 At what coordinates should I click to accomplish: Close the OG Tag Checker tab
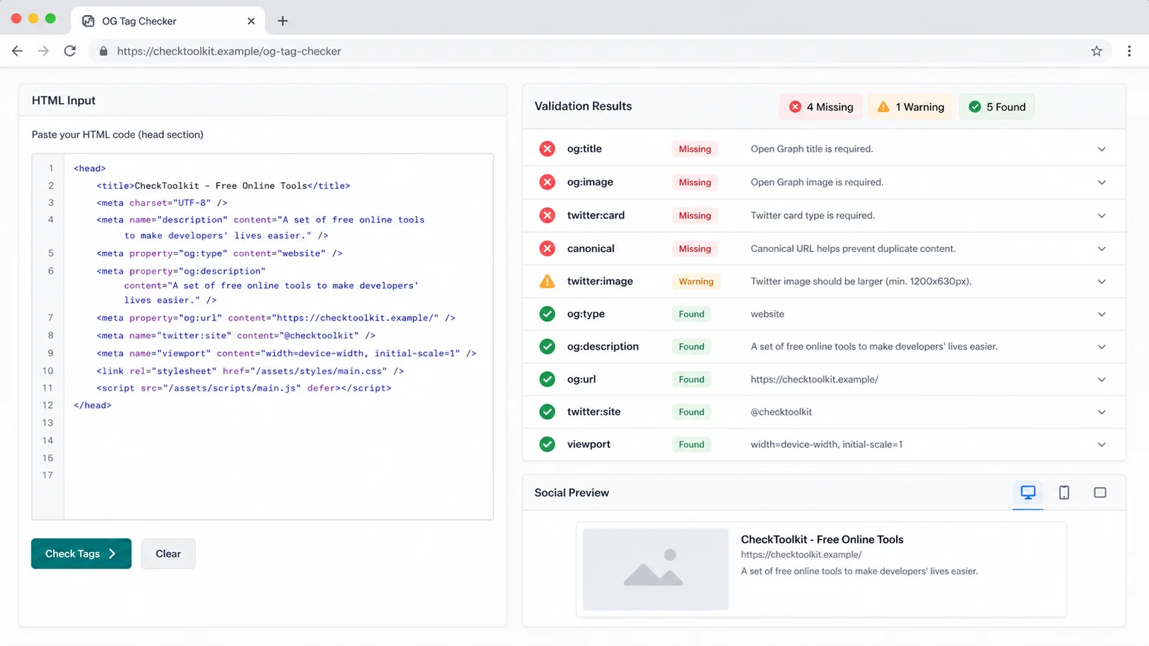click(251, 21)
